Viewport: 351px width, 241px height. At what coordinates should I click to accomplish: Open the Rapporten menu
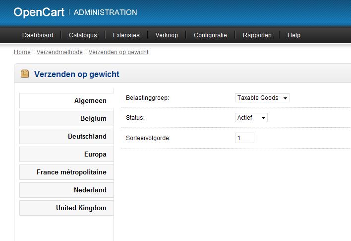pyautogui.click(x=257, y=35)
